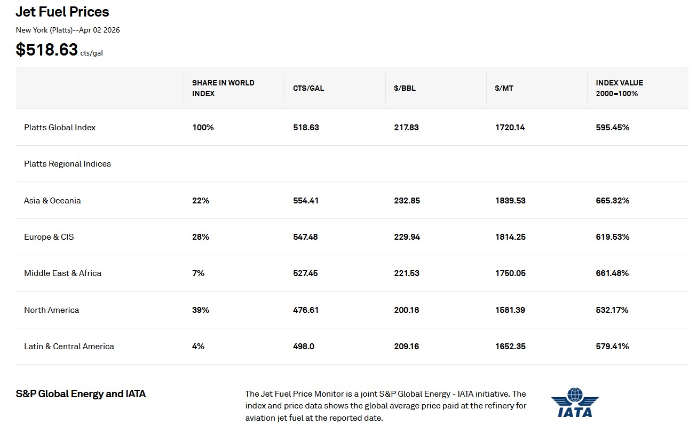Image resolution: width=697 pixels, height=433 pixels.
Task: Click Latin & Central America row label
Action: [69, 347]
